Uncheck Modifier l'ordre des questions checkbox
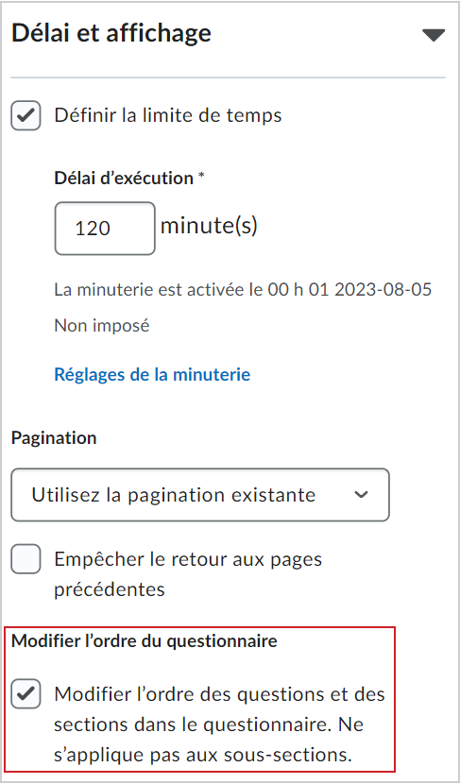This screenshot has height=784, width=460. coord(26,694)
